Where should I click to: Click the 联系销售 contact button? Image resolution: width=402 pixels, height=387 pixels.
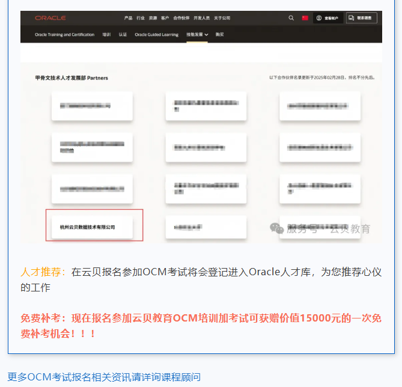(x=362, y=18)
